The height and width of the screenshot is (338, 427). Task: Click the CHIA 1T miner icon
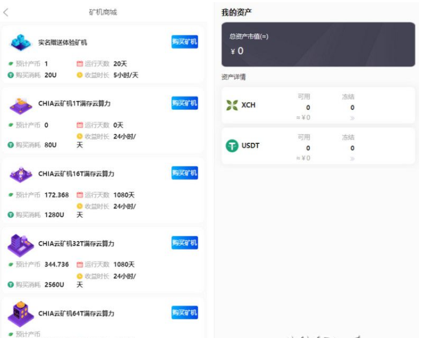(x=21, y=104)
